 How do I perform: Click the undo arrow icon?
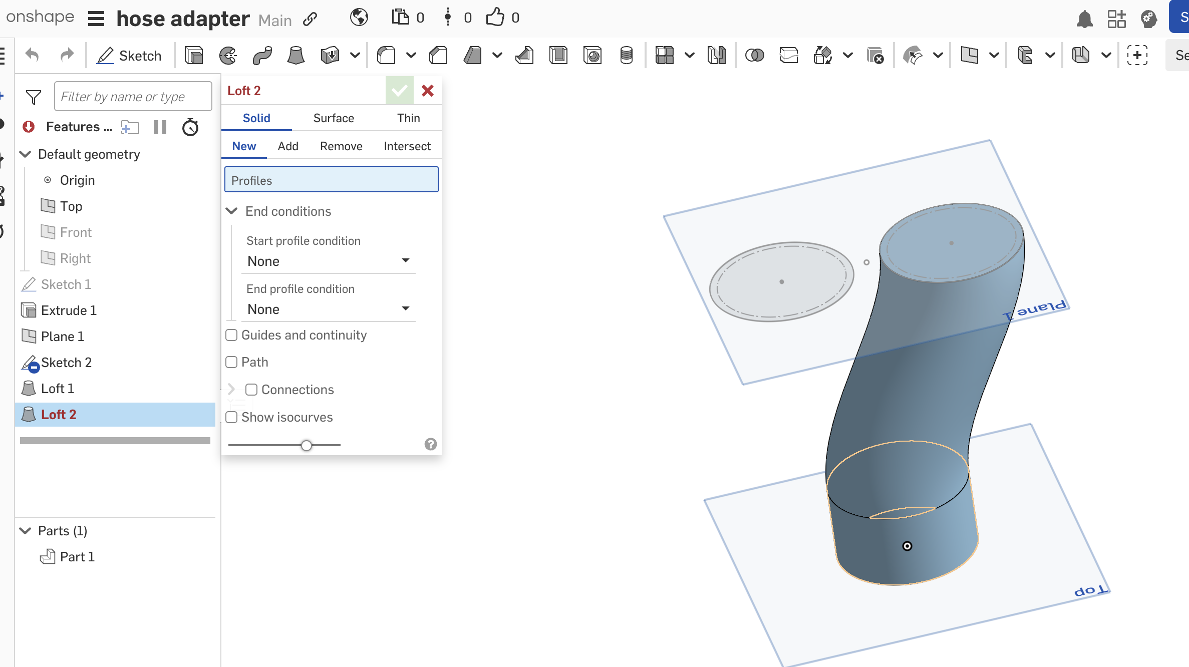tap(32, 55)
